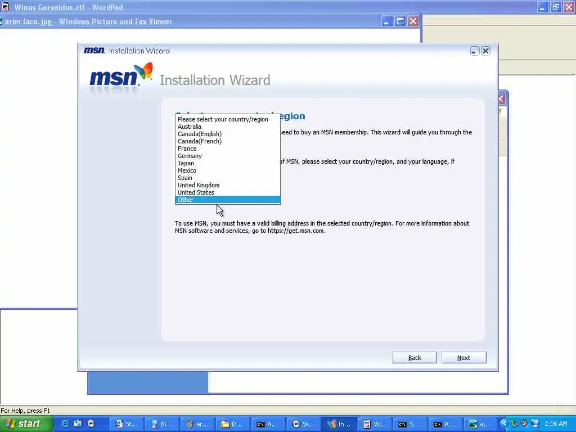The image size is (576, 432).
Task: Minimize the WordPad window
Action: click(542, 7)
